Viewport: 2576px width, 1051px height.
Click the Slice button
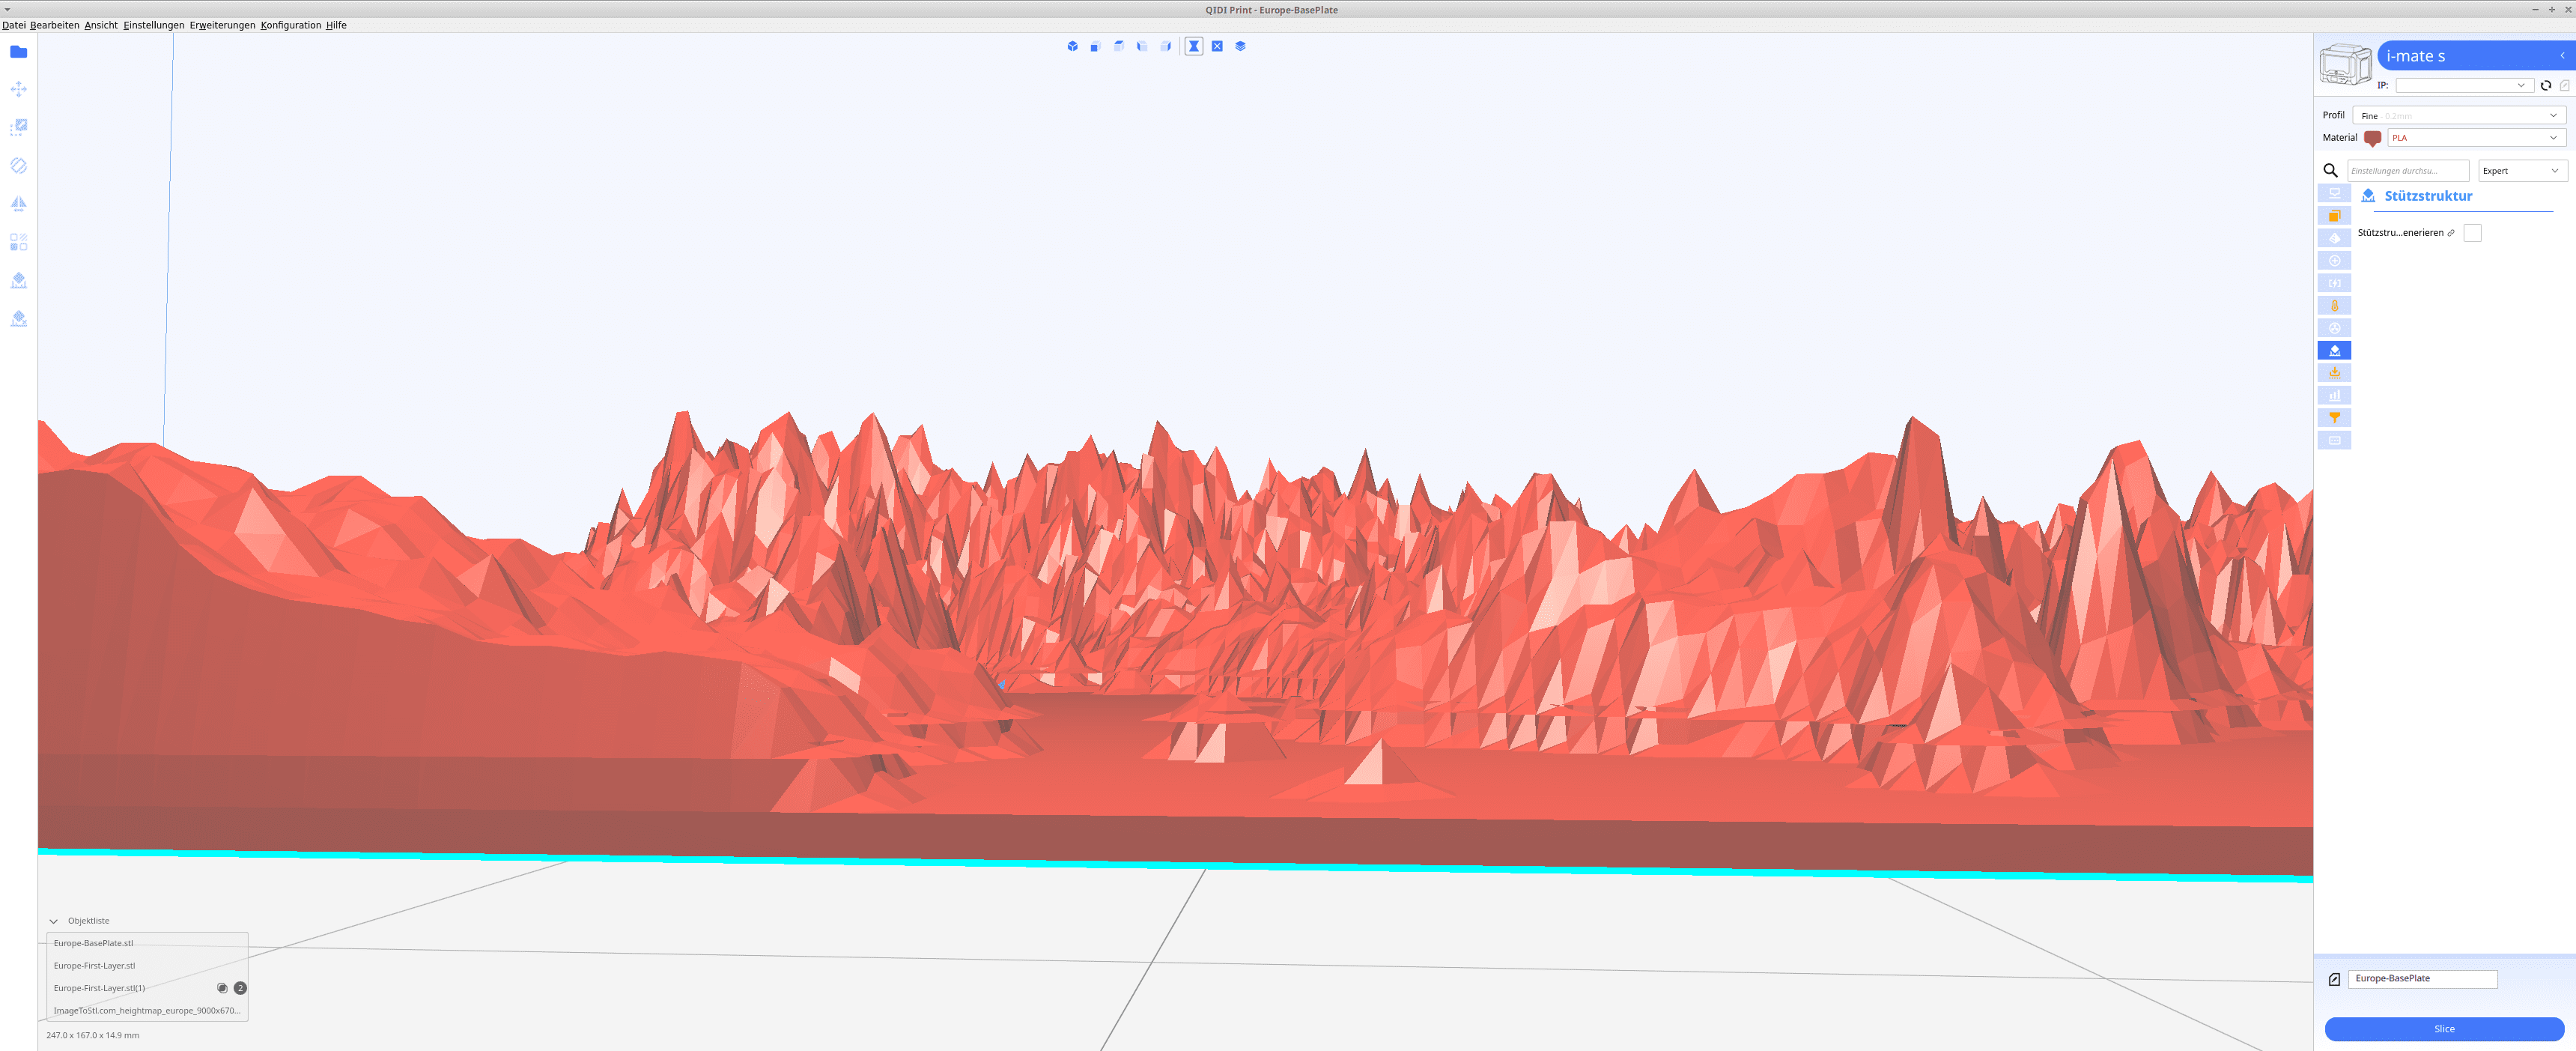tap(2444, 1029)
